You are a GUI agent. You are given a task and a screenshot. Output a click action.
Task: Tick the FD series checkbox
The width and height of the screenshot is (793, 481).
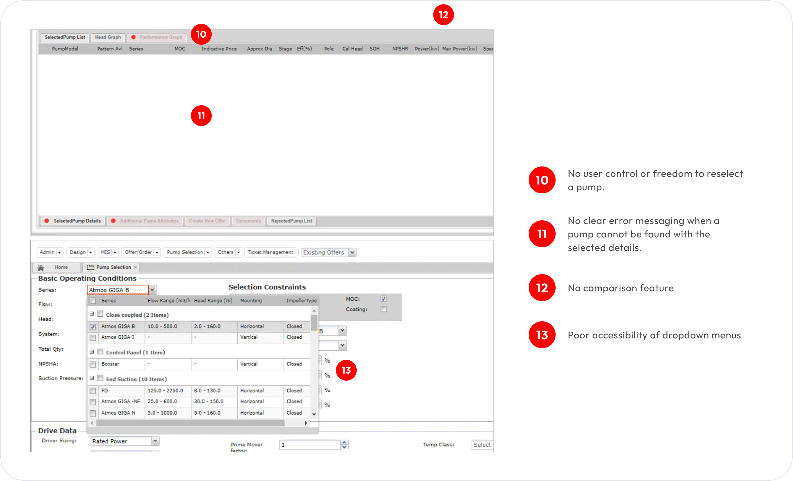(x=93, y=391)
